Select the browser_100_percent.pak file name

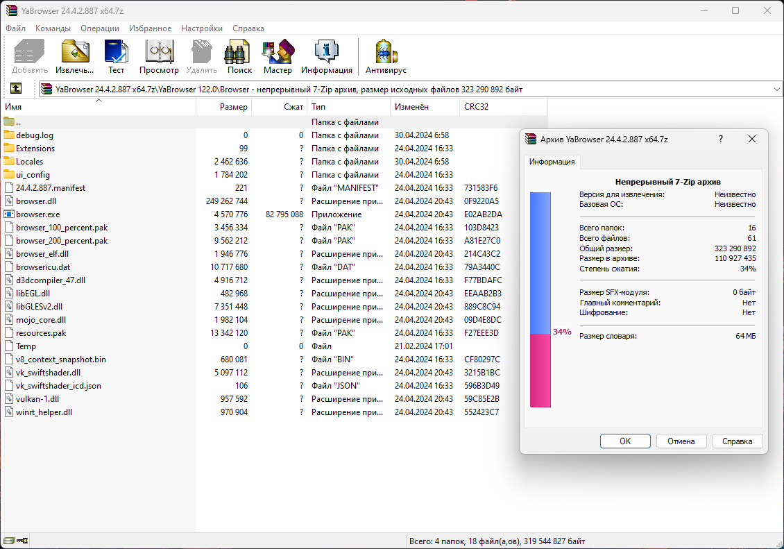point(62,228)
